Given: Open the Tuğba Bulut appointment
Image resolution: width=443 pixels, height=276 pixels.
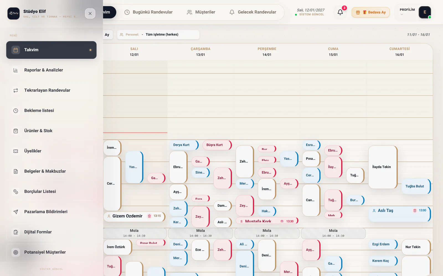Looking at the screenshot, I should tap(416, 186).
